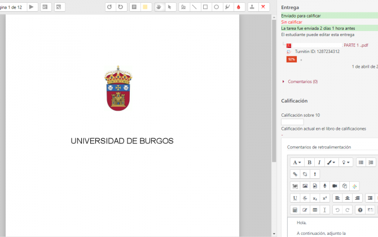This screenshot has height=237, width=378.
Task: Insert an image into feedback
Action: click(305, 186)
